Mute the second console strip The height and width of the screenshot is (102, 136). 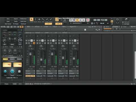37,43
